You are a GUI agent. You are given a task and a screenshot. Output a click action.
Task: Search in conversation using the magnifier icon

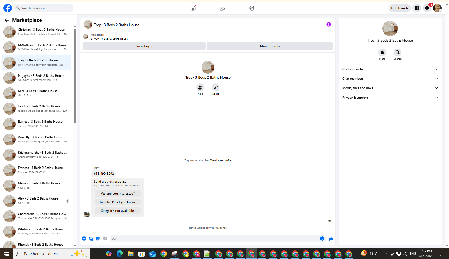point(397,52)
